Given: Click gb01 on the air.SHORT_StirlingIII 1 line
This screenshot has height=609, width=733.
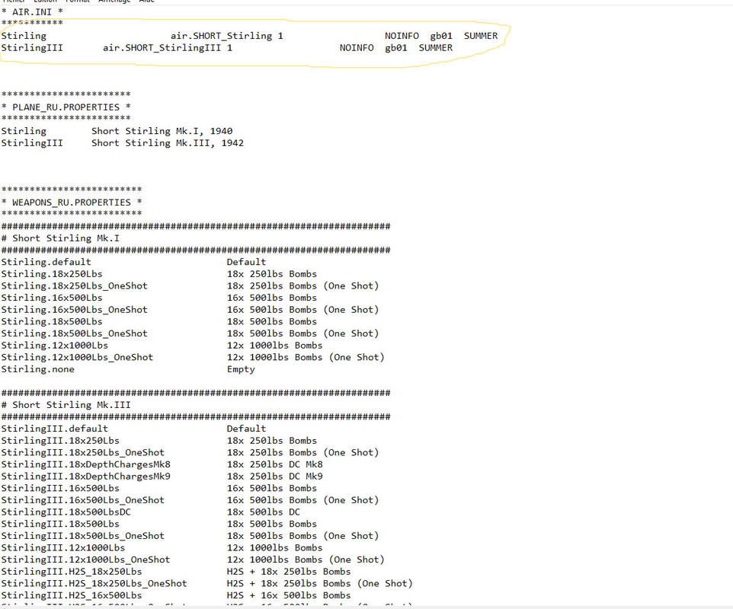Looking at the screenshot, I should click(396, 48).
